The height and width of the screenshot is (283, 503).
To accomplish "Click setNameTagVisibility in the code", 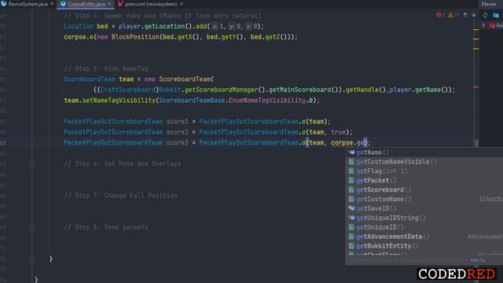I will [x=119, y=101].
